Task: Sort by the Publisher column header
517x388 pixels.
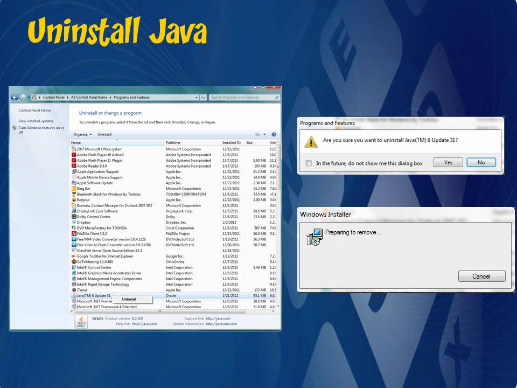Action: [193, 142]
